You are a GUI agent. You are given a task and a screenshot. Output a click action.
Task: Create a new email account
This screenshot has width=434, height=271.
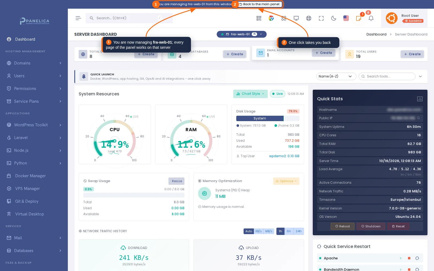324,53
